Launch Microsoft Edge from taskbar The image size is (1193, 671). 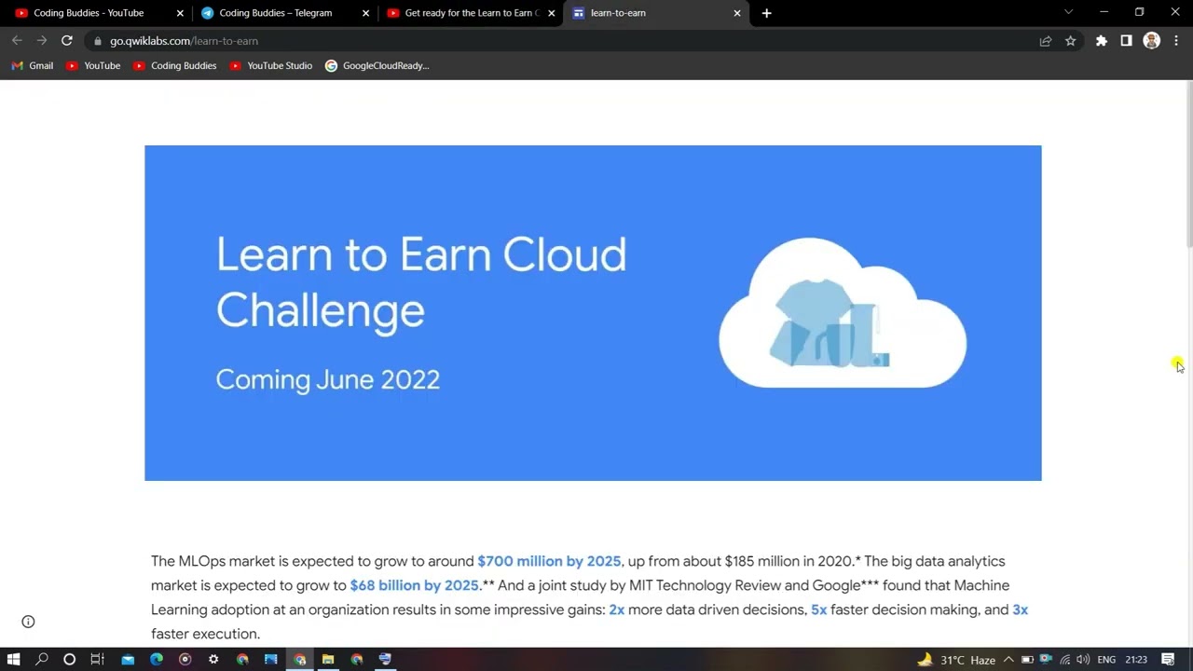click(x=157, y=659)
